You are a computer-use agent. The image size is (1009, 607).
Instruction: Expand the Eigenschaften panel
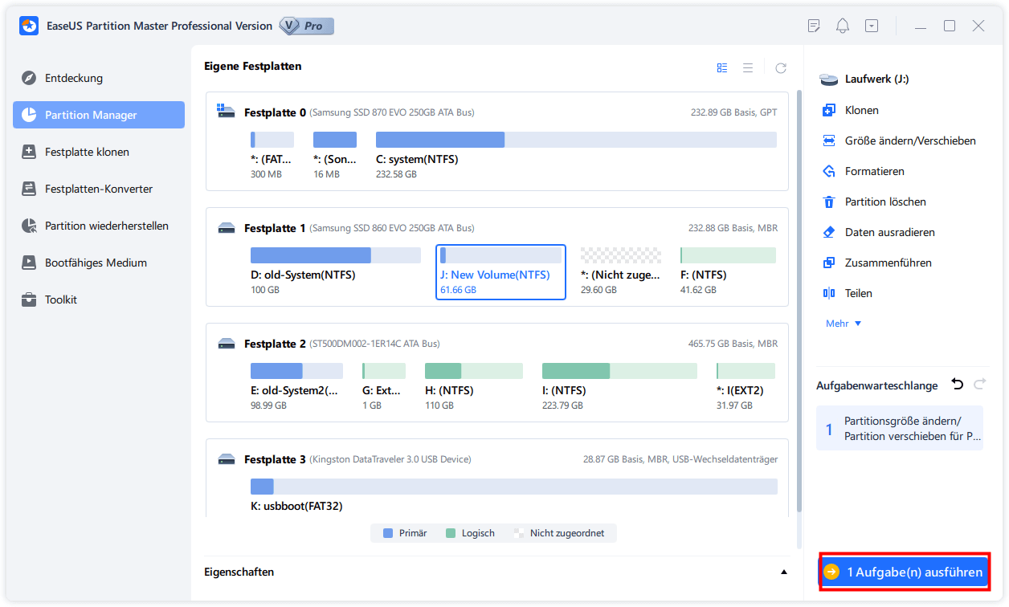pos(784,572)
